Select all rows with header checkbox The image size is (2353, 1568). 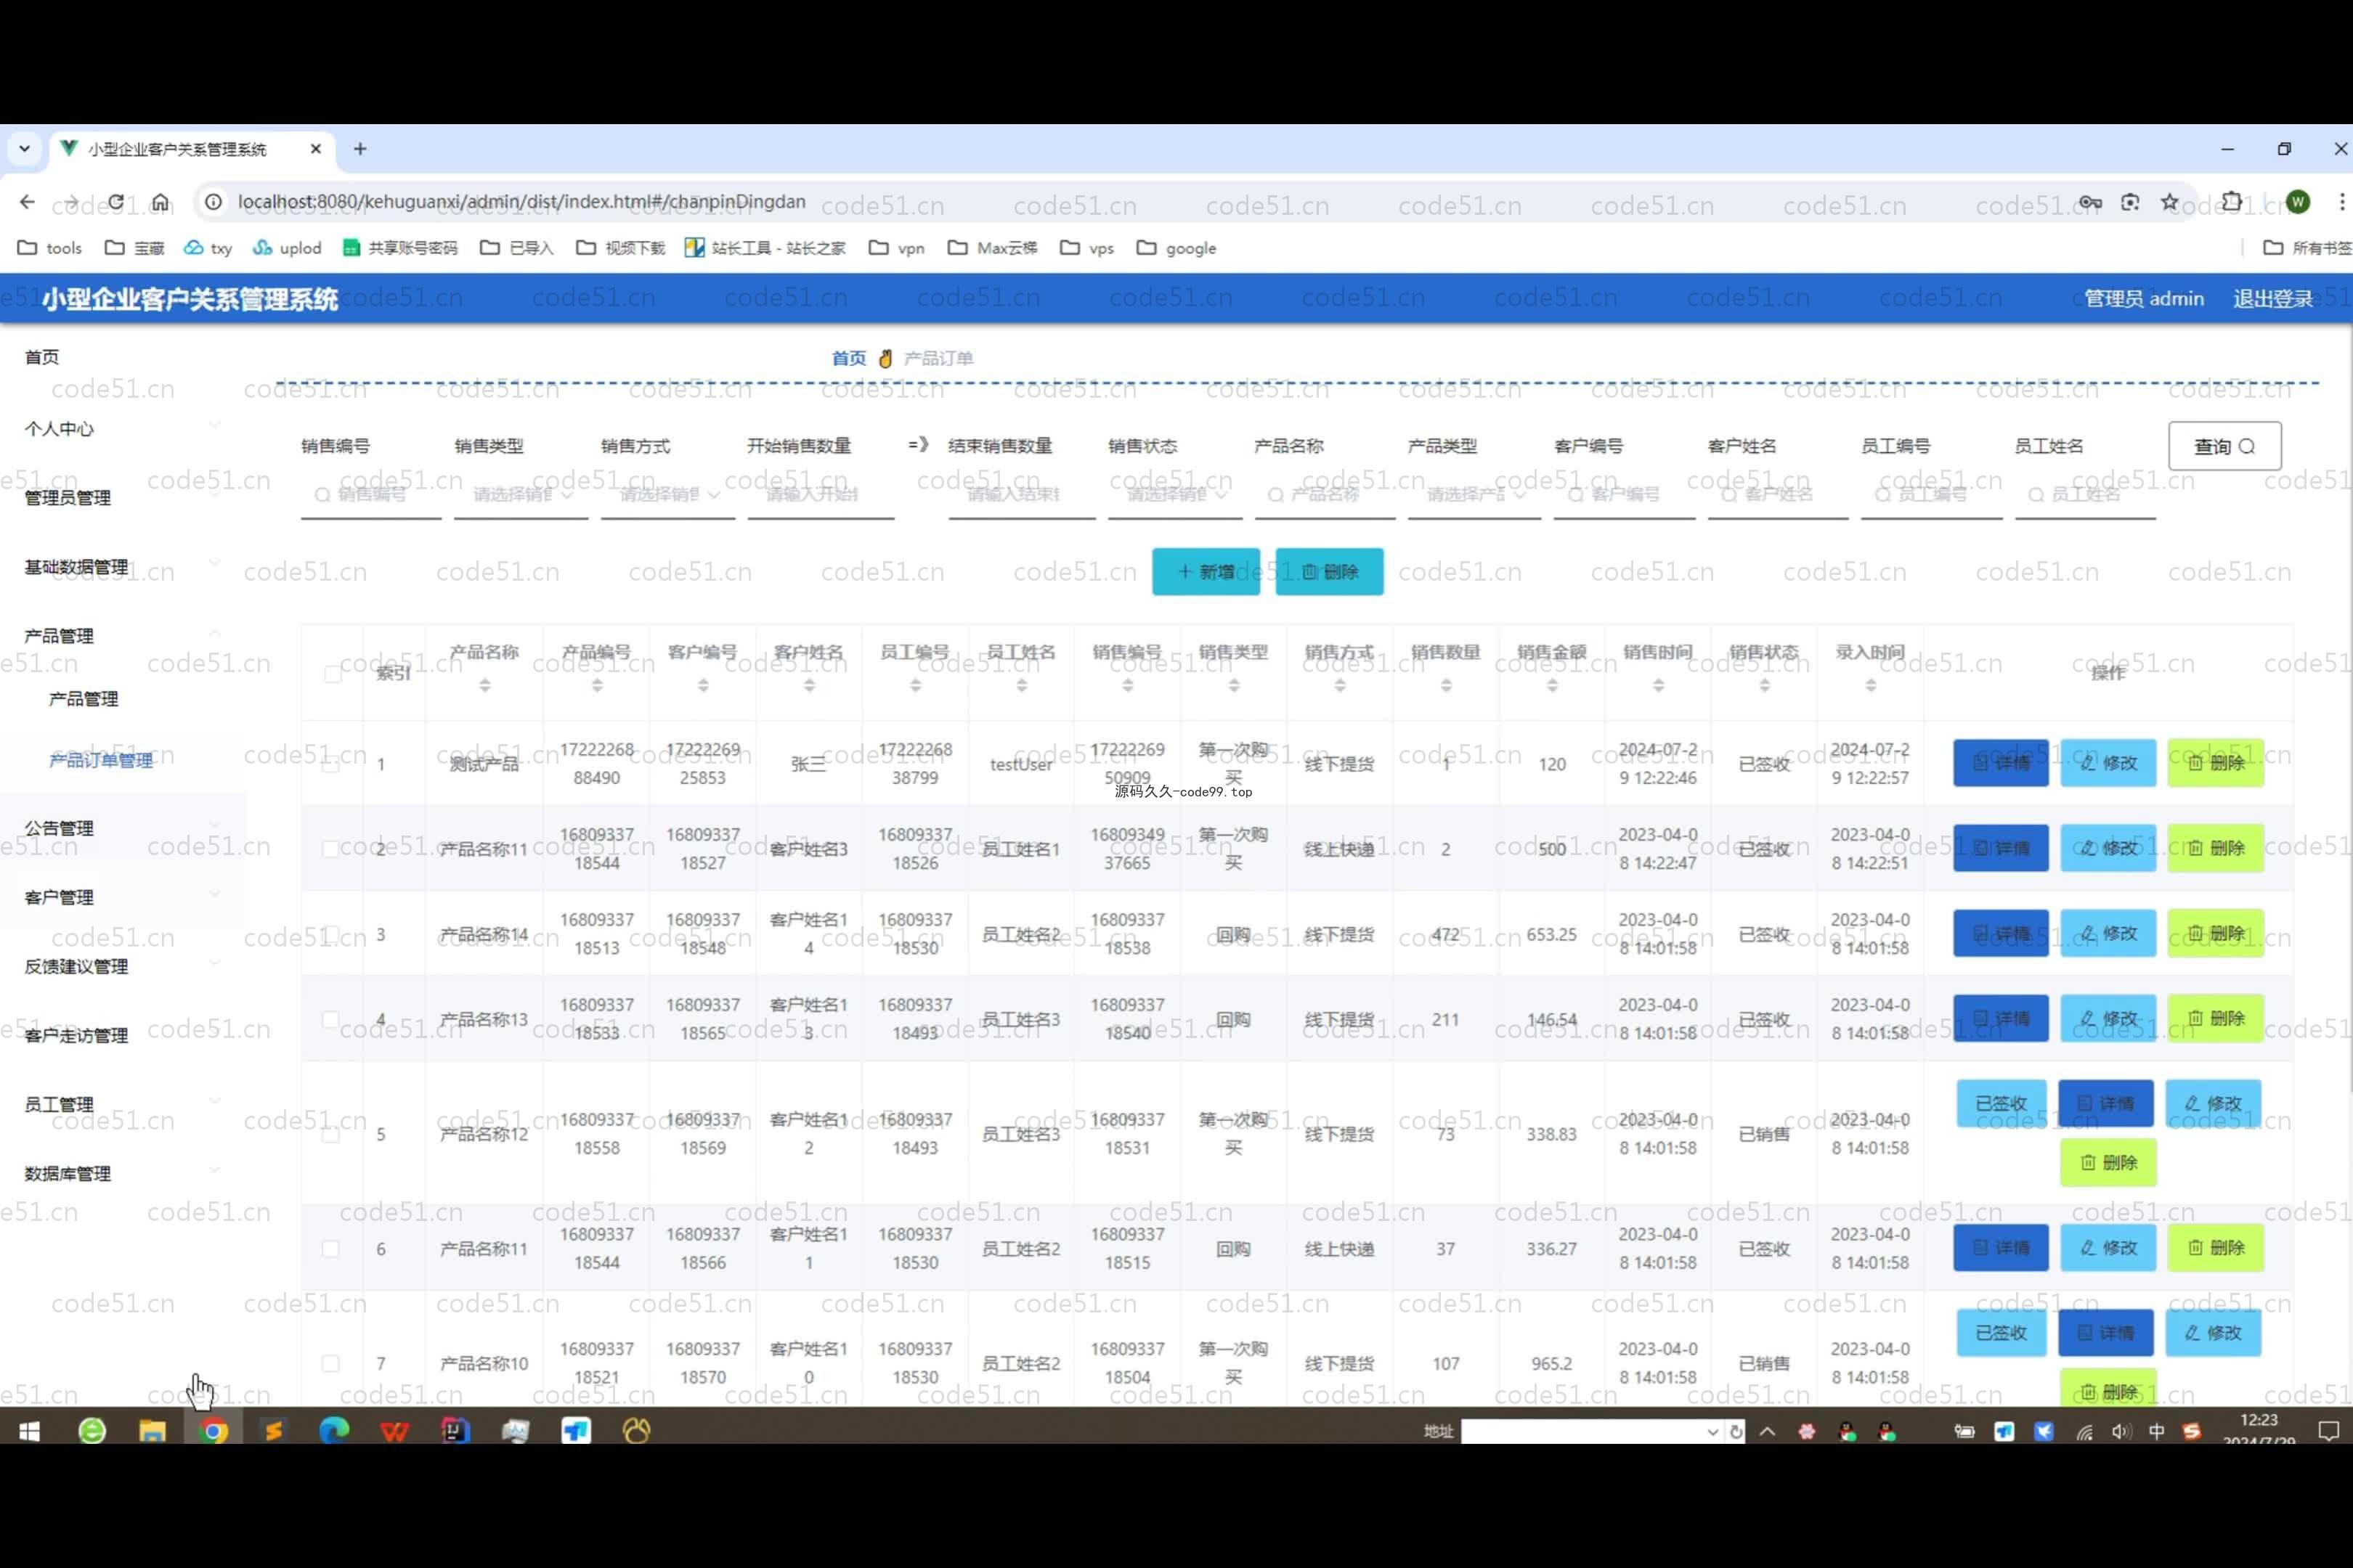tap(333, 674)
